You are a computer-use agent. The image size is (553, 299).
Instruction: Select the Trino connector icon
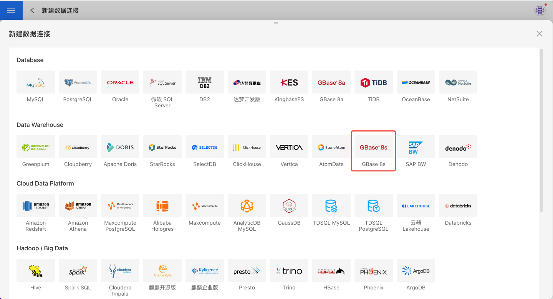tap(289, 271)
